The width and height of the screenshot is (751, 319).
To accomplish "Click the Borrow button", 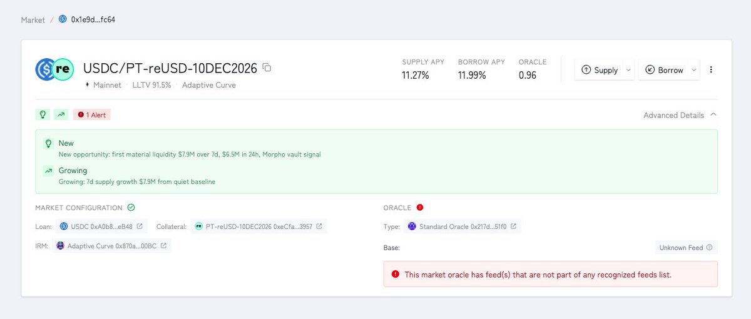I will [664, 70].
